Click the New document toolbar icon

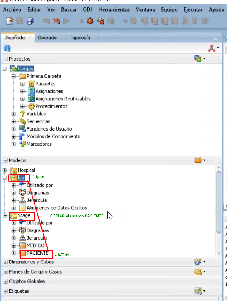[x=9, y=21]
